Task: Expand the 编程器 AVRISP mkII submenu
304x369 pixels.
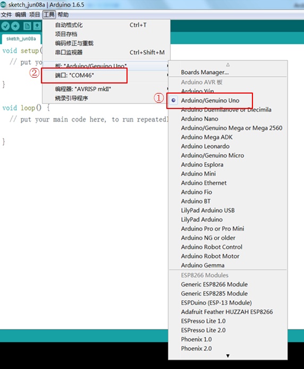Action: pos(106,89)
